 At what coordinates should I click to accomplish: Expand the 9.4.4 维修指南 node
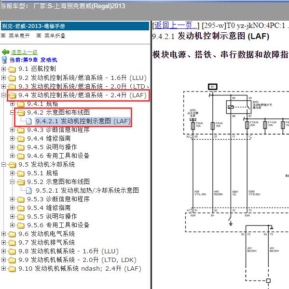coord(12,138)
